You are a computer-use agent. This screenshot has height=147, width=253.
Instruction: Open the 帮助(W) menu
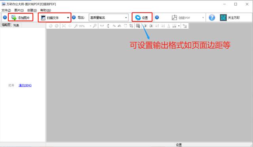[x=45, y=10]
